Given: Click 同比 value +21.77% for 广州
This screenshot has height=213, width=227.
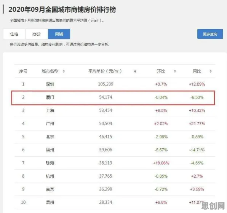Looking at the screenshot, I should tap(197, 124).
